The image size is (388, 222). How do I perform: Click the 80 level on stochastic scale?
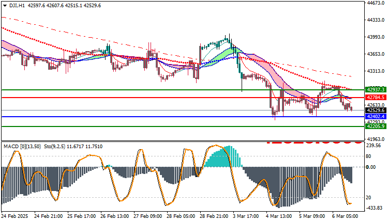tap(368, 156)
